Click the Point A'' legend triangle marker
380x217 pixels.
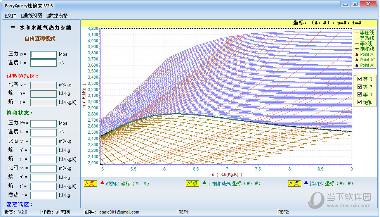[357, 60]
